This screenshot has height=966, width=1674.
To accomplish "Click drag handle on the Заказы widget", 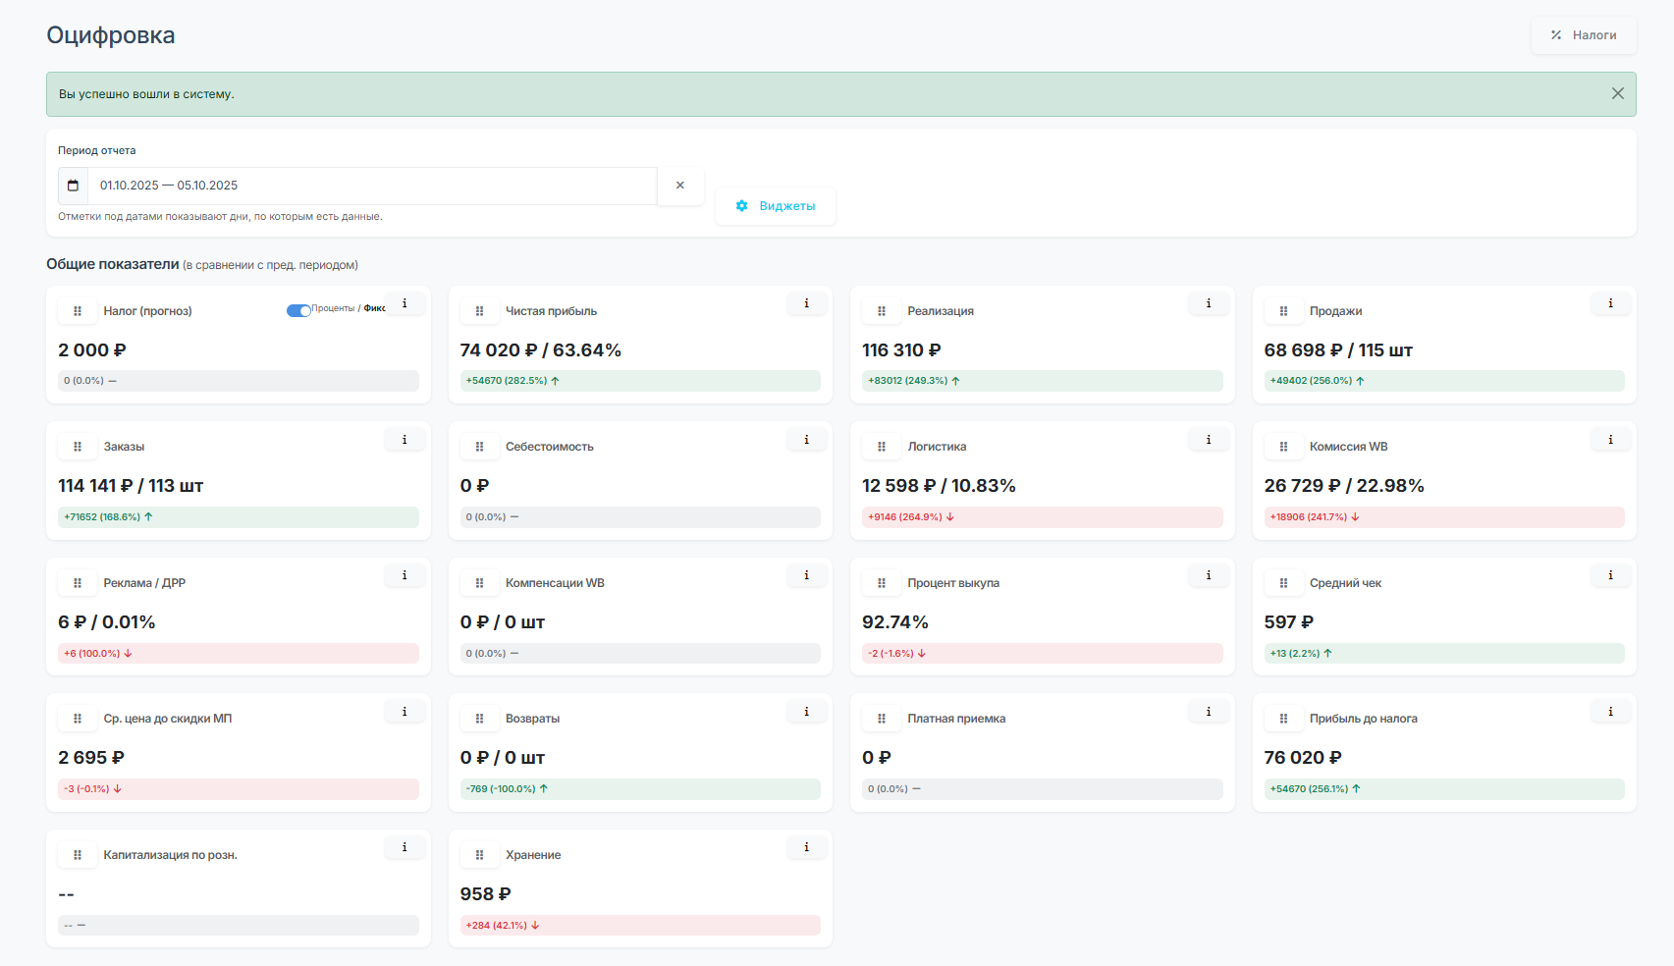I will pos(78,447).
